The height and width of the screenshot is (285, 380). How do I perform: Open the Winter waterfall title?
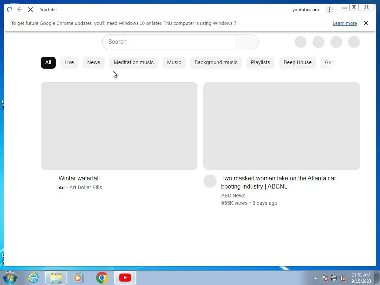79,178
